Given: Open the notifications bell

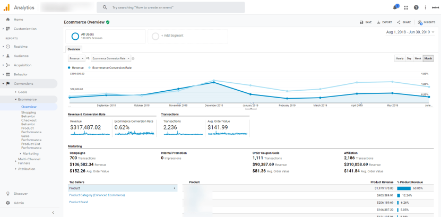Looking at the screenshot, I should [395, 7].
